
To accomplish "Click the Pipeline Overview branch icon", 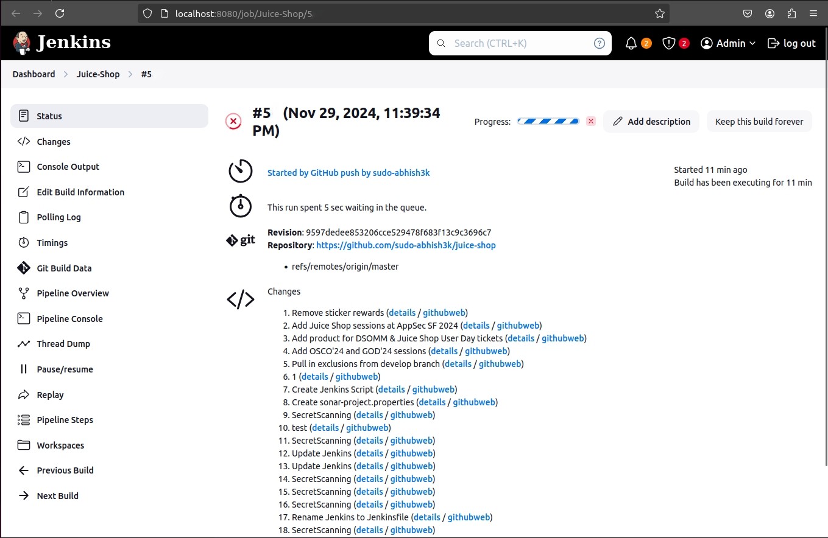I will pyautogui.click(x=24, y=293).
